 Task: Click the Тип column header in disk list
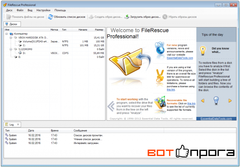pyautogui.click(x=67, y=30)
